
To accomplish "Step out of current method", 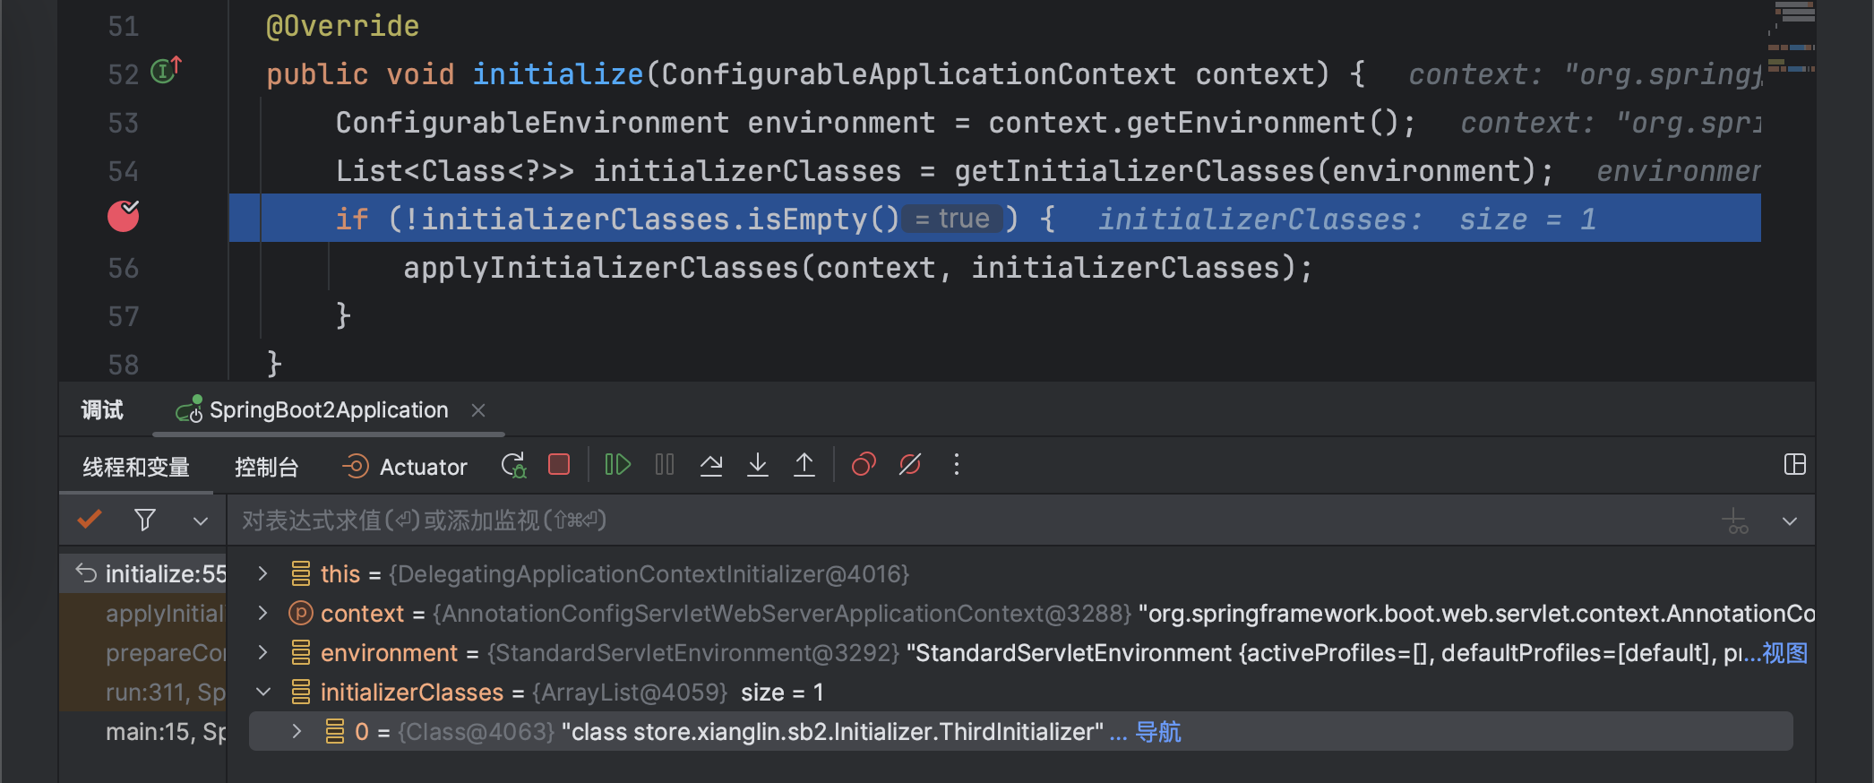I will click(x=804, y=464).
